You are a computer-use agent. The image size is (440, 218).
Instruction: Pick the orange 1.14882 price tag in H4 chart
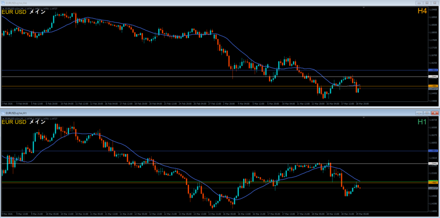click(434, 86)
